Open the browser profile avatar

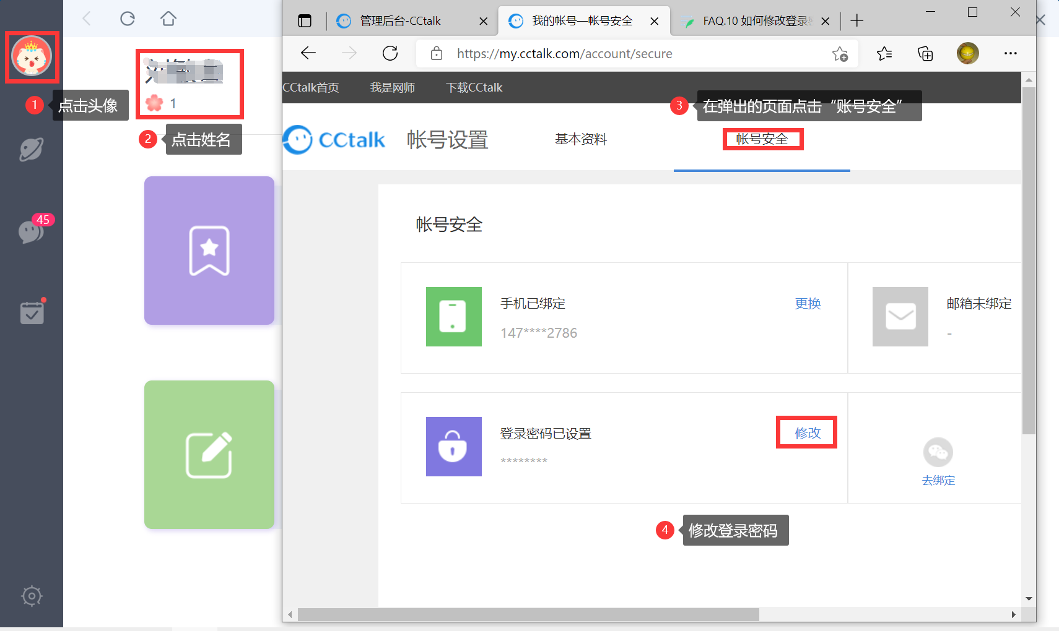(967, 54)
